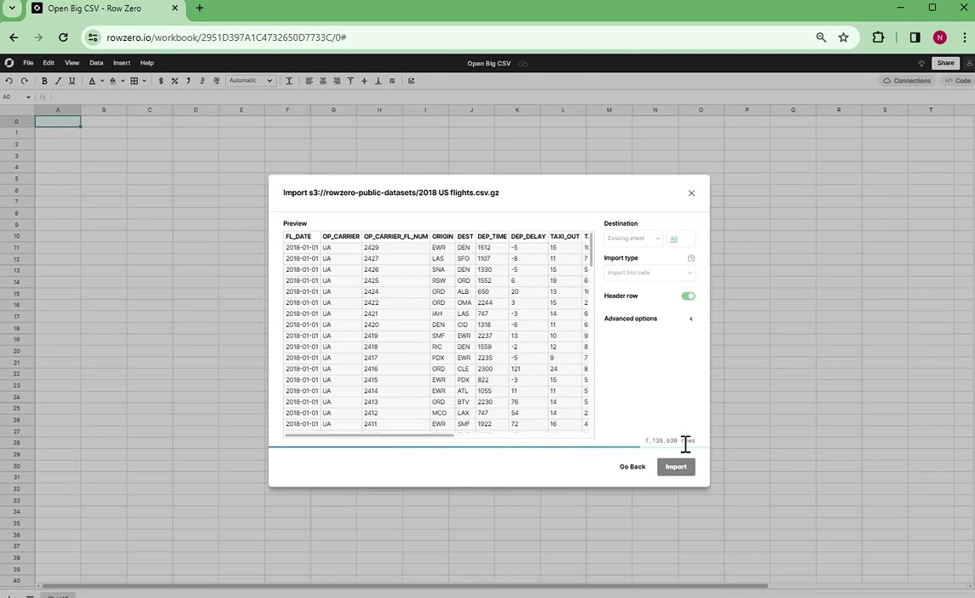Align text left
The image size is (975, 598).
coord(309,81)
